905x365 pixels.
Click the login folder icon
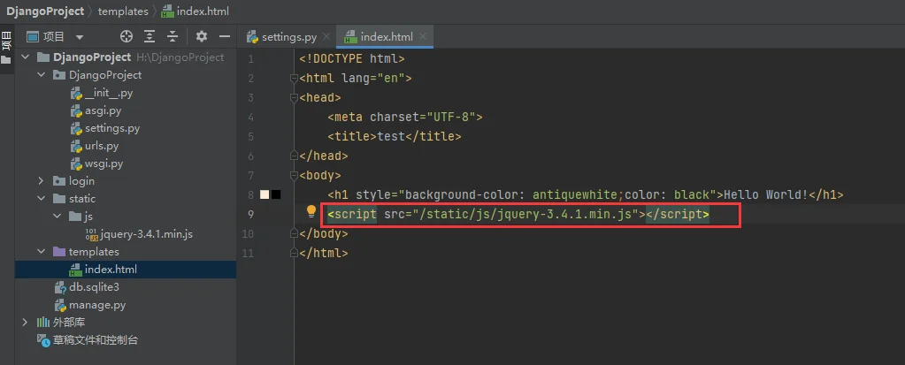point(59,181)
